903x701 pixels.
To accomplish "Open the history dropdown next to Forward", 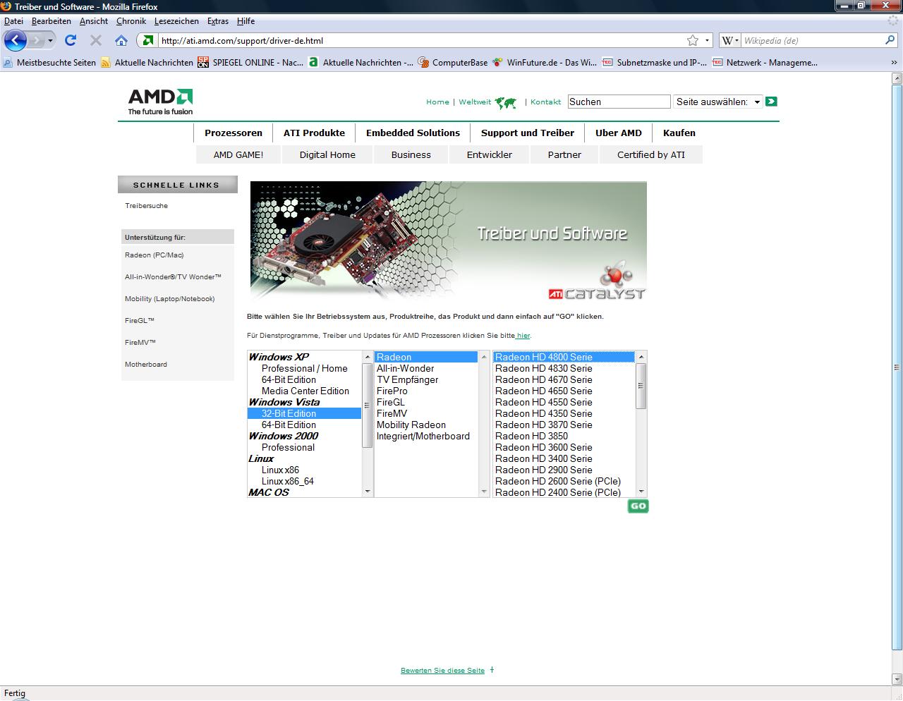I will point(50,41).
